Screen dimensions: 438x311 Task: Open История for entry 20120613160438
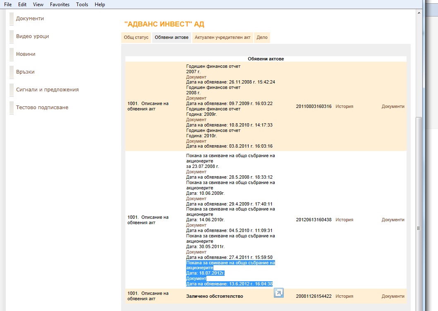[344, 220]
